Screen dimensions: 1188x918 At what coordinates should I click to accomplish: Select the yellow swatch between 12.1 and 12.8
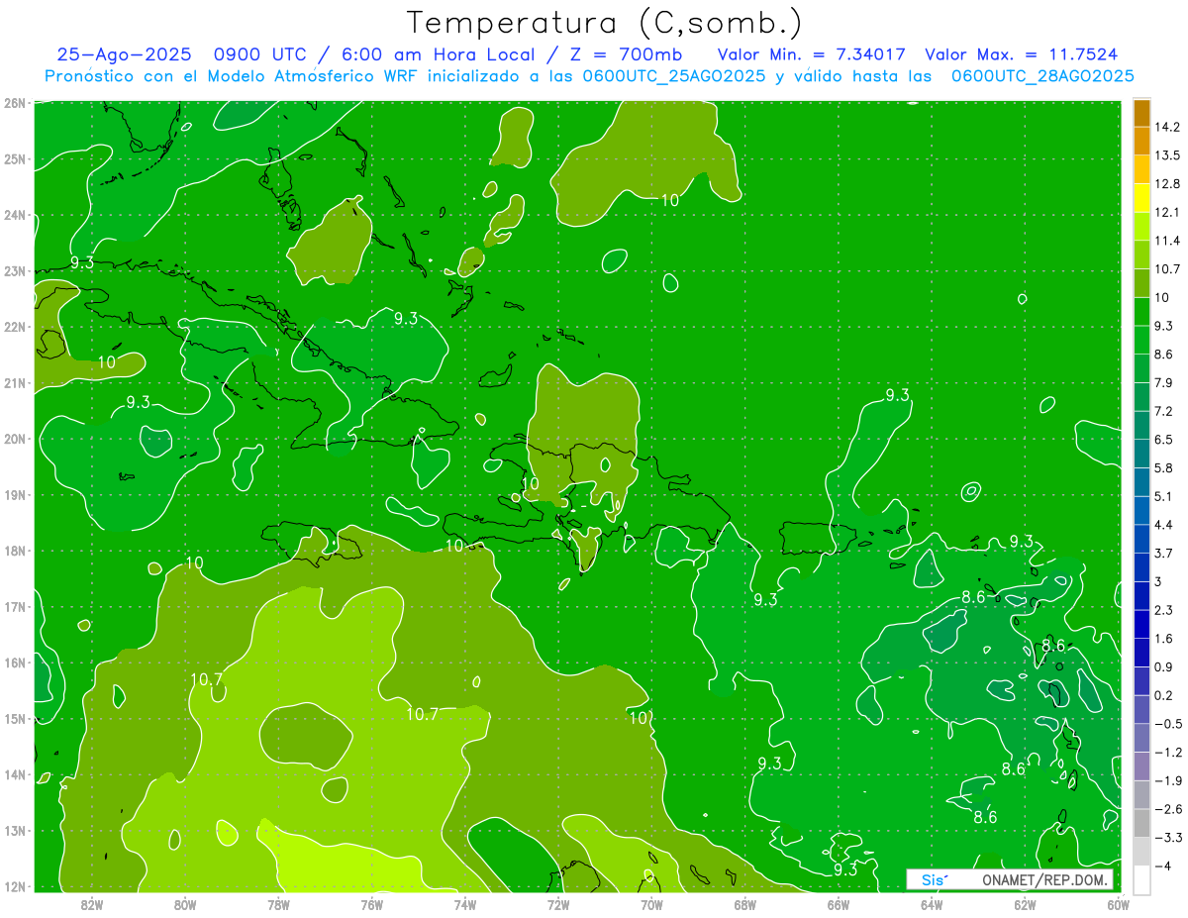pos(1141,198)
